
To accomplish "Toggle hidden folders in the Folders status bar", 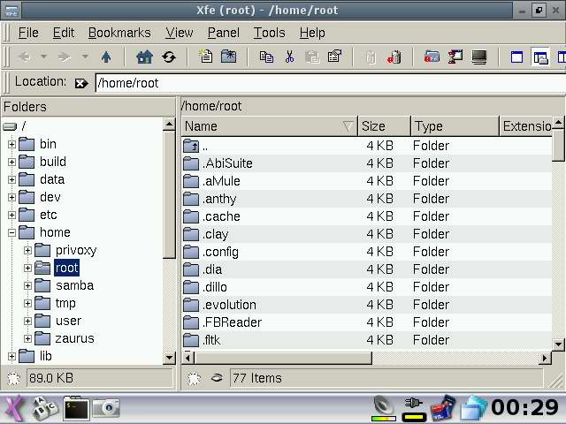I will point(13,378).
